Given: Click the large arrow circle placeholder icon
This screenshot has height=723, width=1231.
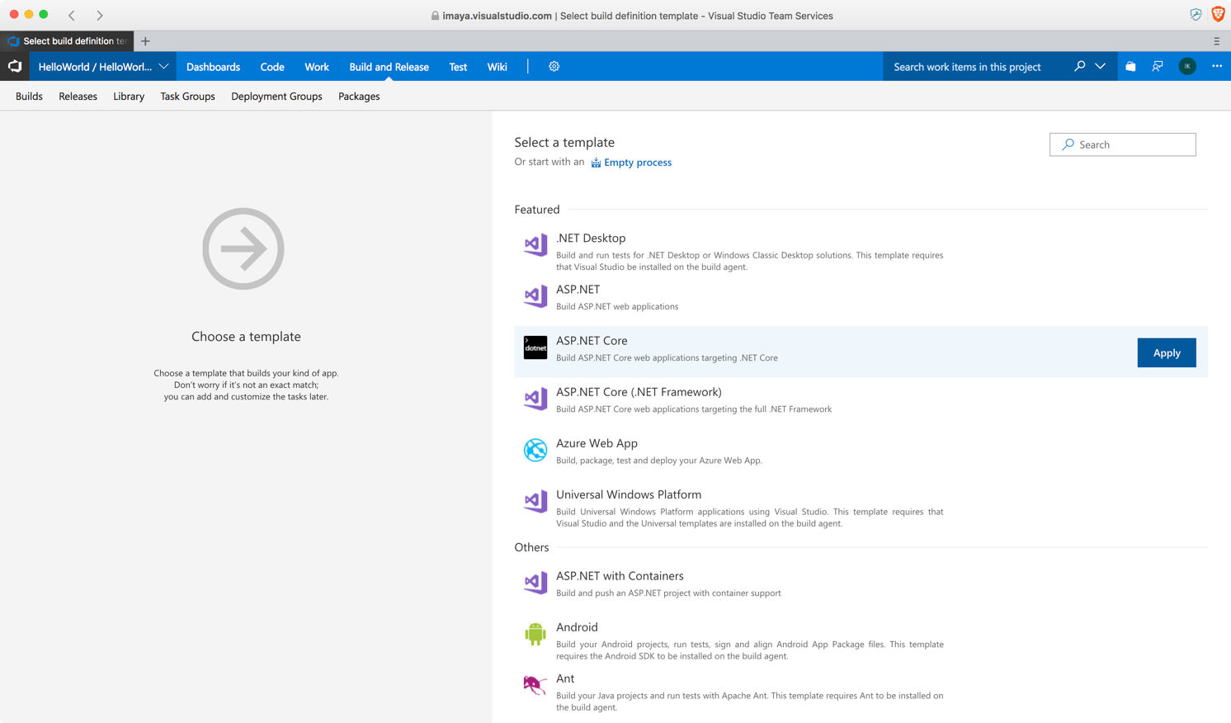Looking at the screenshot, I should (243, 248).
